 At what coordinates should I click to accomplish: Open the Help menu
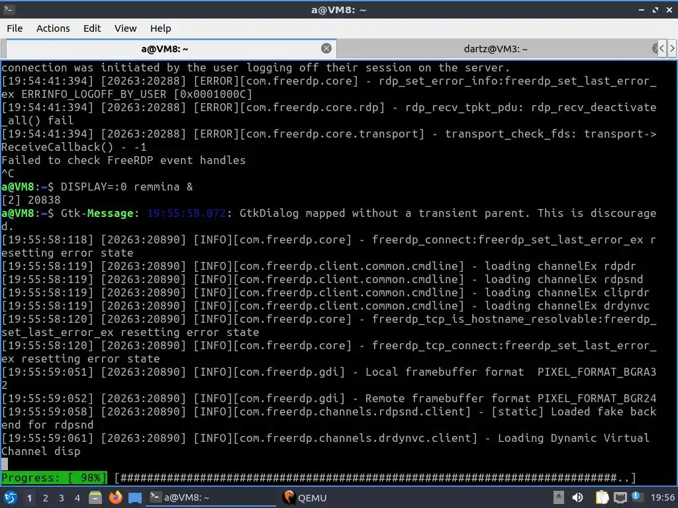pyautogui.click(x=160, y=28)
